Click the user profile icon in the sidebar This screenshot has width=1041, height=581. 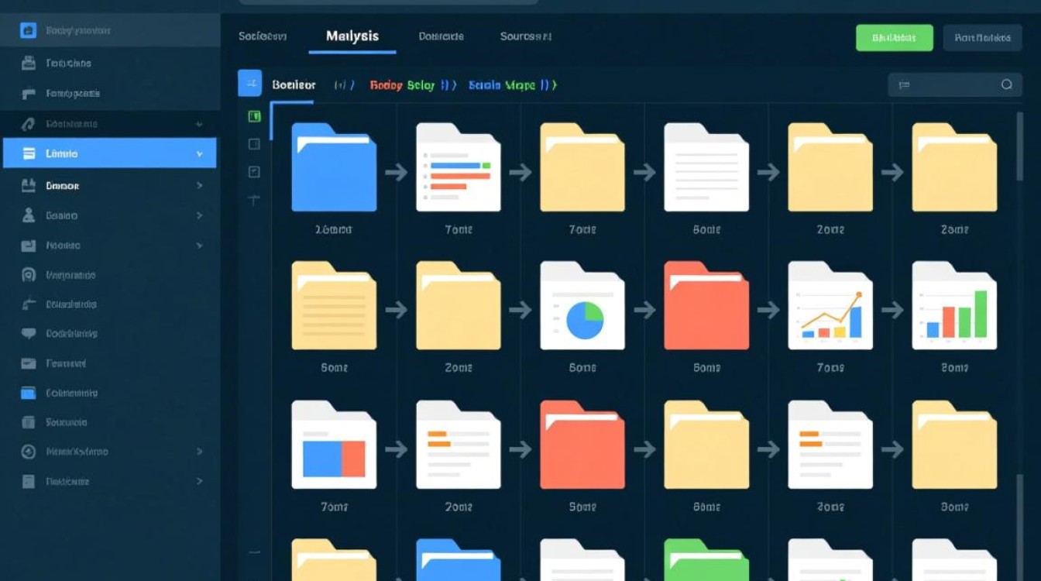click(x=29, y=215)
